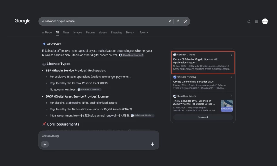
Task: Clear the search query with the X icon
Action: (170, 21)
